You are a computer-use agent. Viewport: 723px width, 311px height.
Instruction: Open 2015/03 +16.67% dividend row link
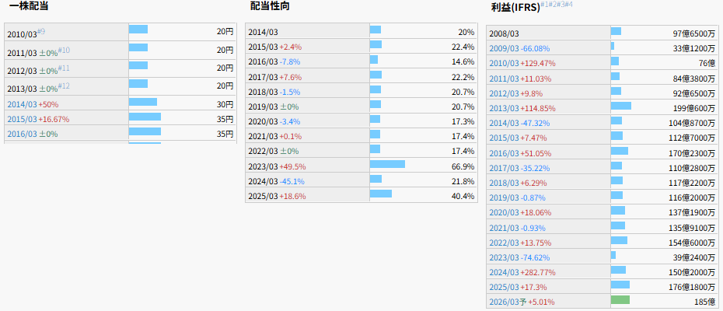pos(38,120)
